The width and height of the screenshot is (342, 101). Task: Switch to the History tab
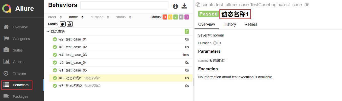(x=230, y=24)
